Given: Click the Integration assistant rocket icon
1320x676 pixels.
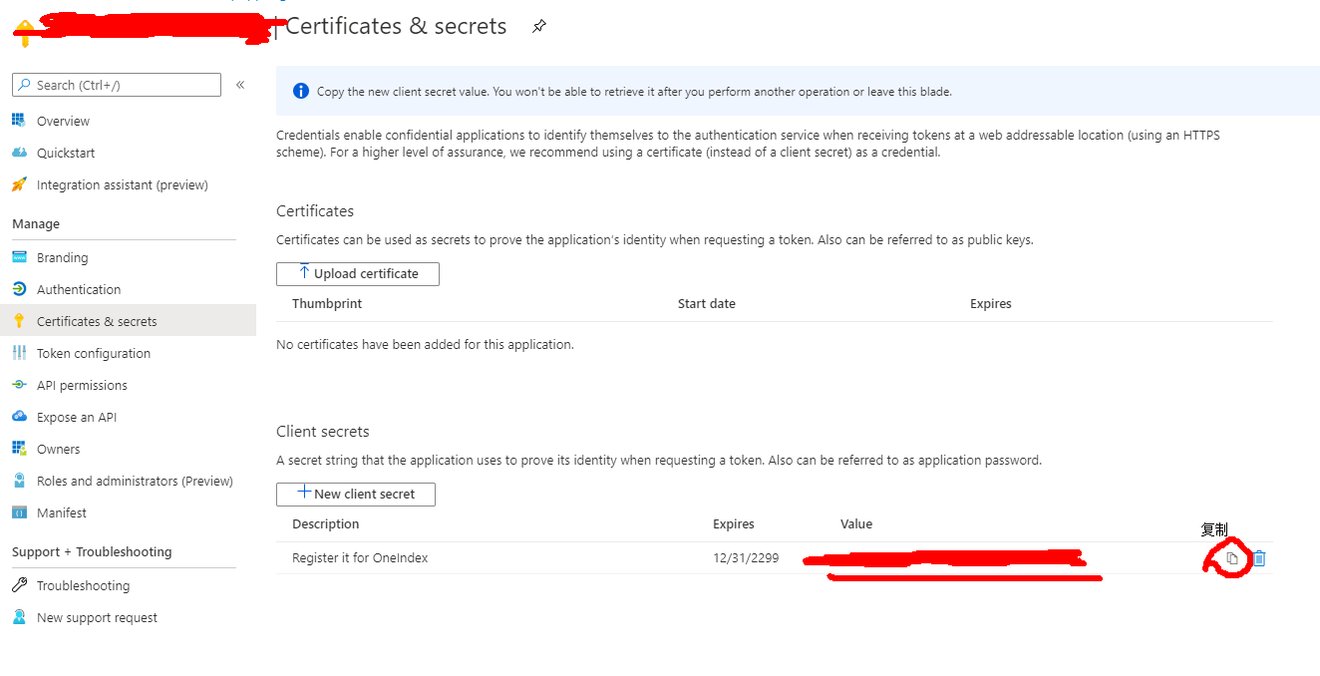Looking at the screenshot, I should (x=19, y=184).
